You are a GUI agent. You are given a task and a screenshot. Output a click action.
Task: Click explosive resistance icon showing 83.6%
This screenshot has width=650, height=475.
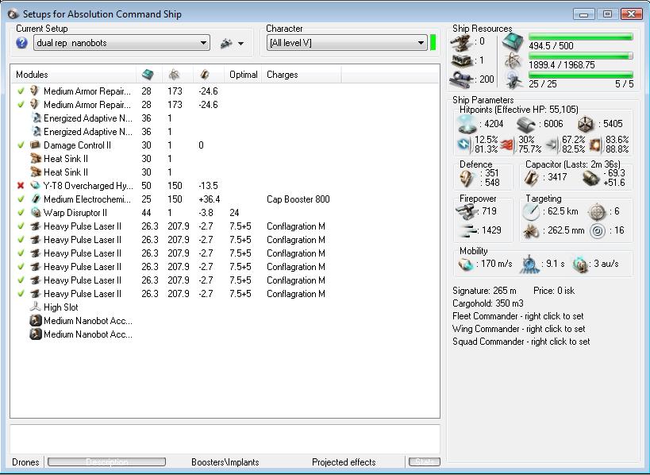coord(596,145)
